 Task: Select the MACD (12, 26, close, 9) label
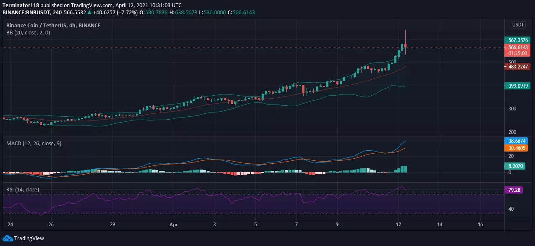[34, 144]
